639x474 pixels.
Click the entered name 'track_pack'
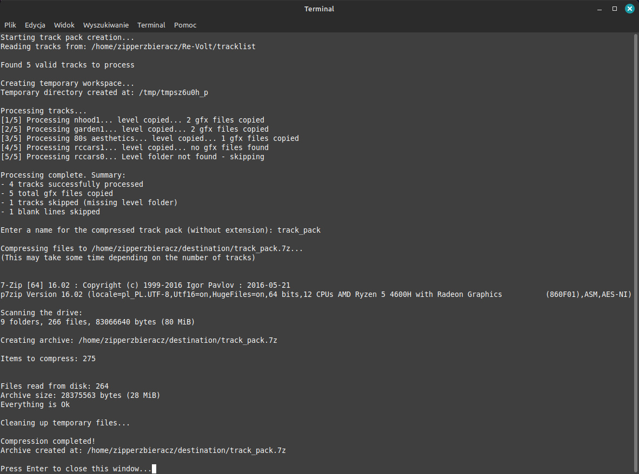[299, 231]
